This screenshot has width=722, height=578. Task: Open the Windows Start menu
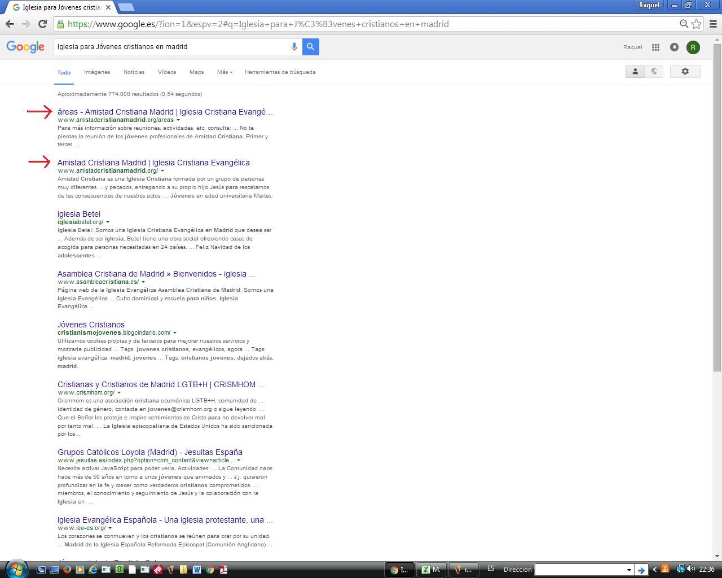tap(16, 568)
